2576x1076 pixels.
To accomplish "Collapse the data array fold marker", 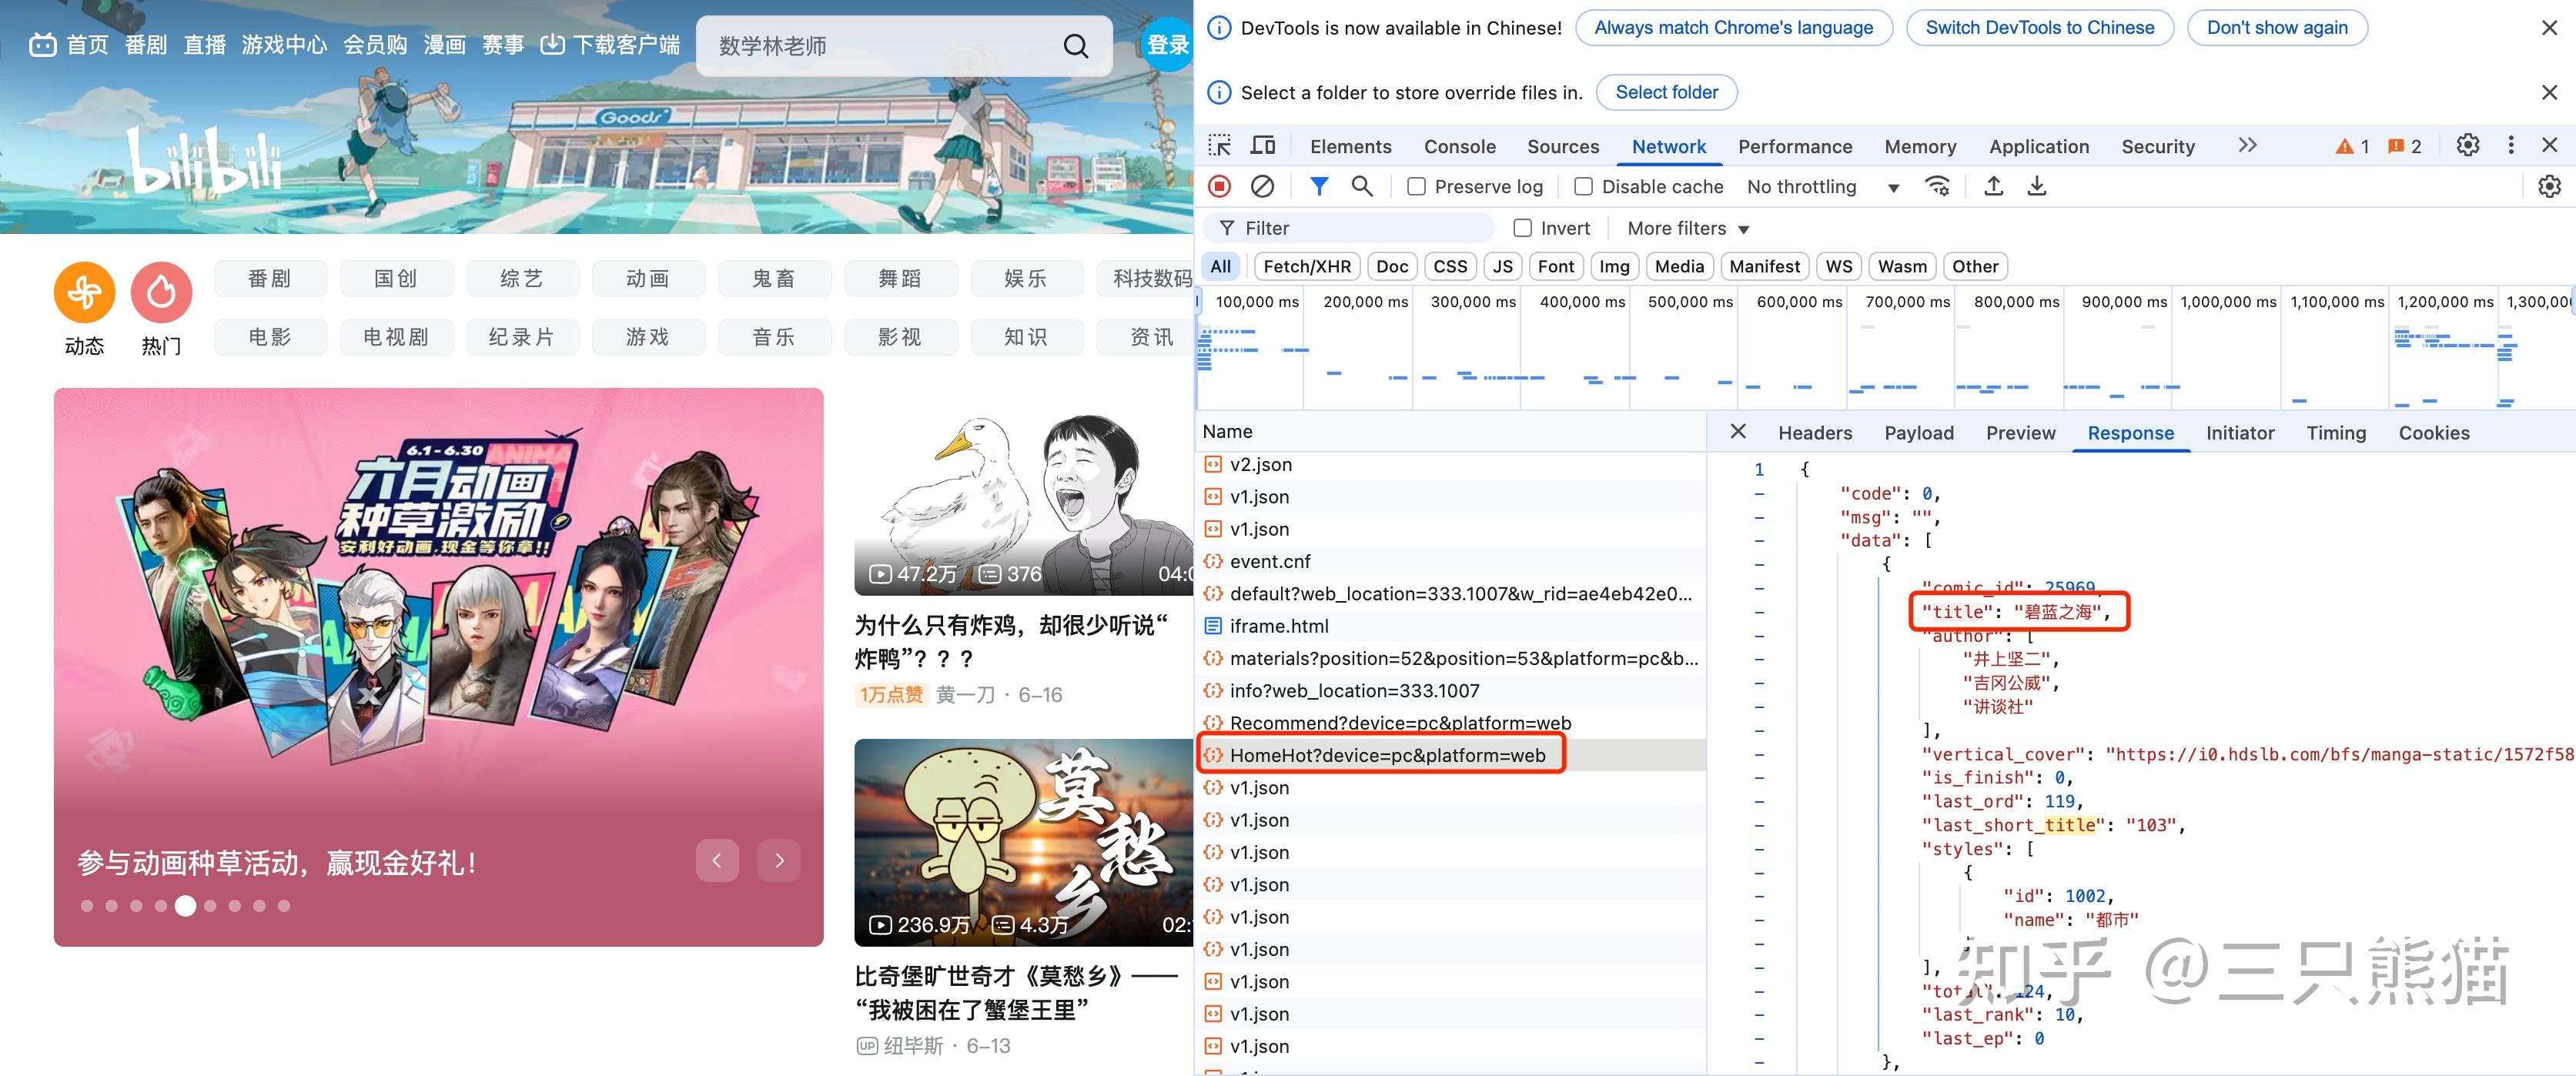I will [1759, 541].
